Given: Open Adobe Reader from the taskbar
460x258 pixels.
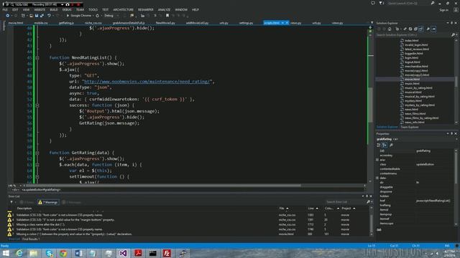Looking at the screenshot, I should coord(138,253).
